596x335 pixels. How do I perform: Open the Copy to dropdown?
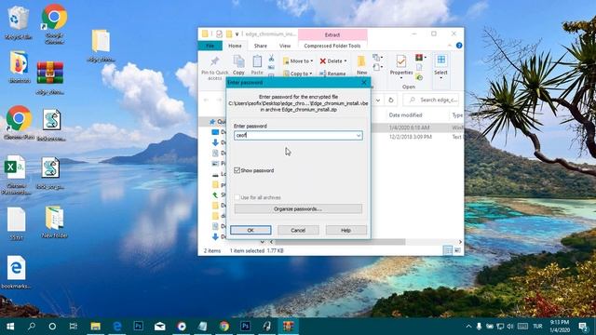point(298,74)
